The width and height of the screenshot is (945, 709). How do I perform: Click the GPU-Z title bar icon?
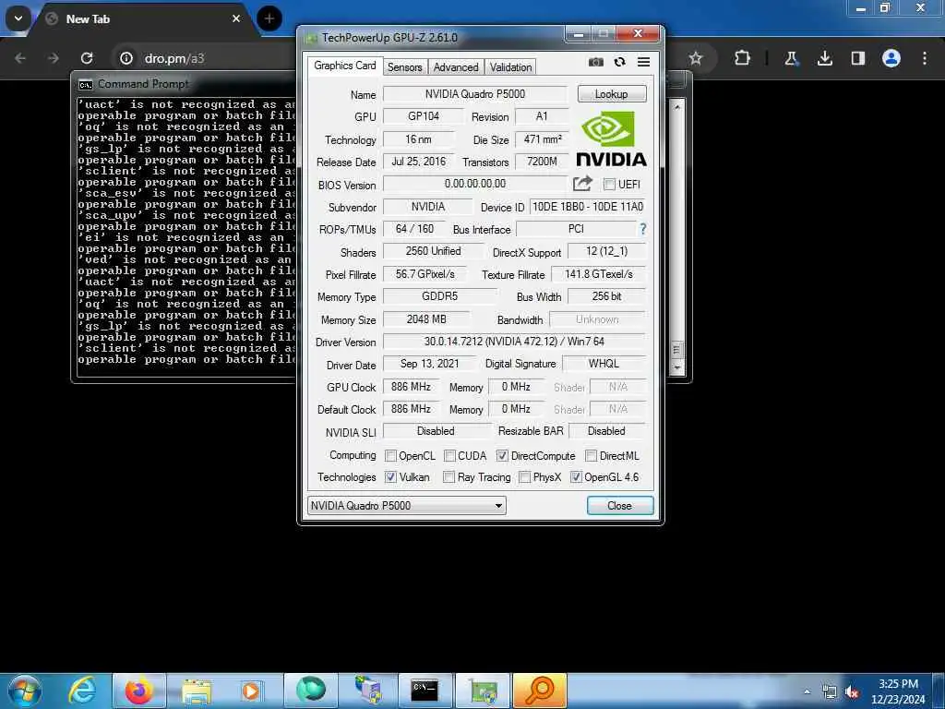311,38
